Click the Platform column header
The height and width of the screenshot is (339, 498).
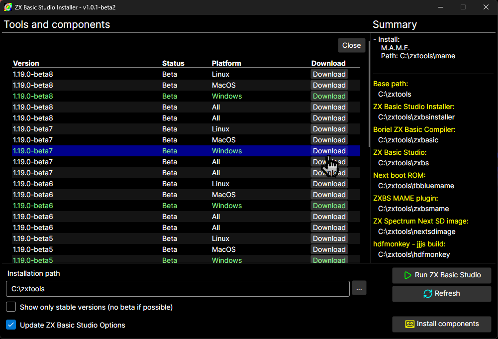[x=226, y=63]
